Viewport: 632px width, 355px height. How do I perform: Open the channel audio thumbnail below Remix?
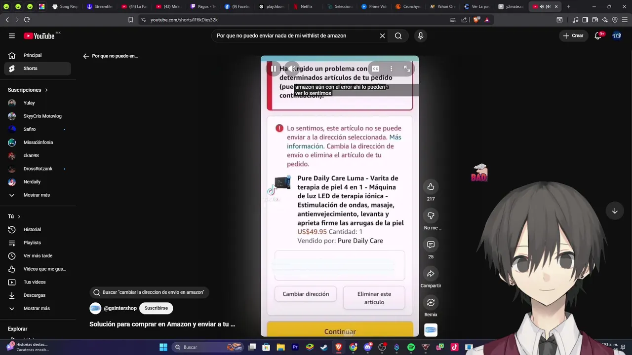click(431, 330)
